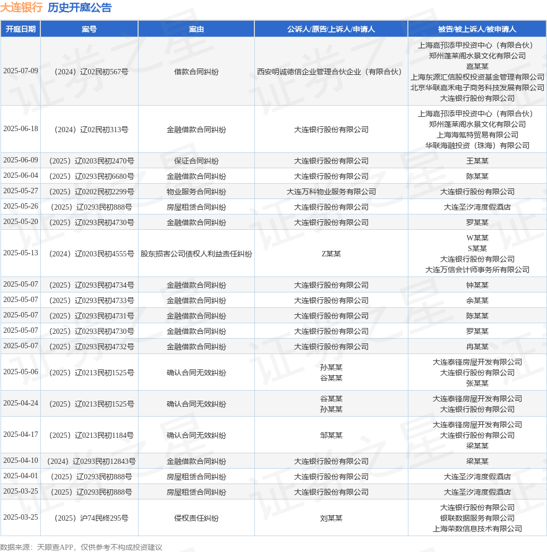
Task: Click defendant 冉某某
Action: [477, 347]
